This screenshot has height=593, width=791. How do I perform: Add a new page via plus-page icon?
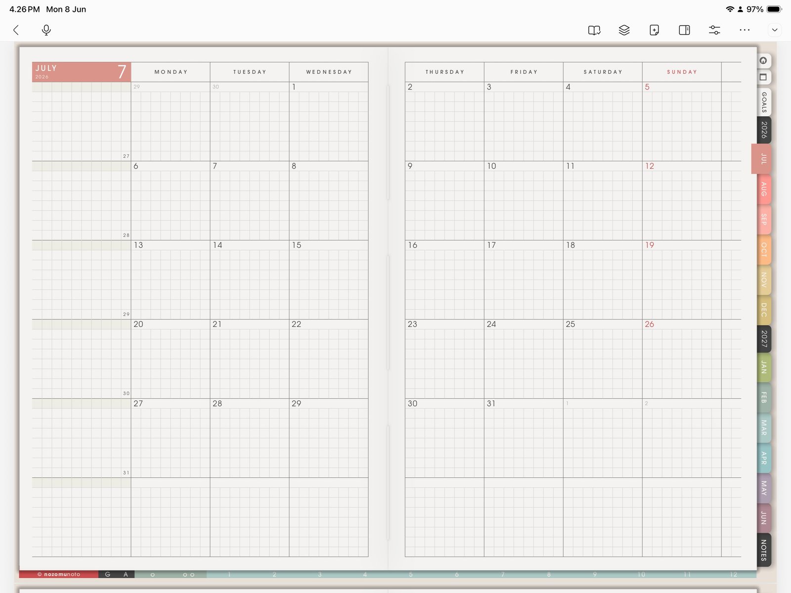[654, 30]
